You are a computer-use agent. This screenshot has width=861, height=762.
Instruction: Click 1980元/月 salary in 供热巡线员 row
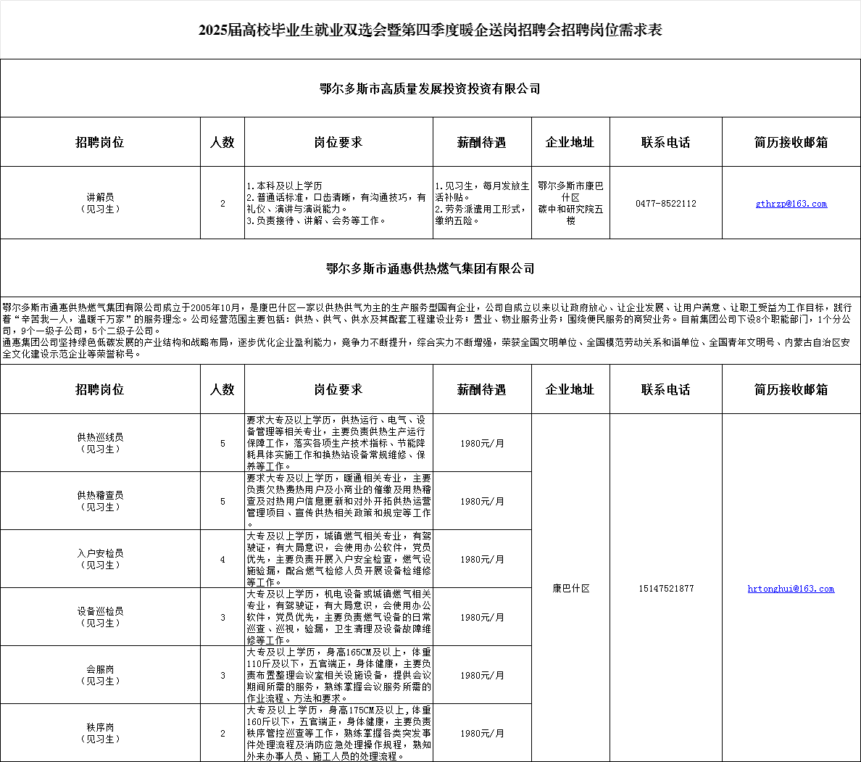tap(482, 444)
